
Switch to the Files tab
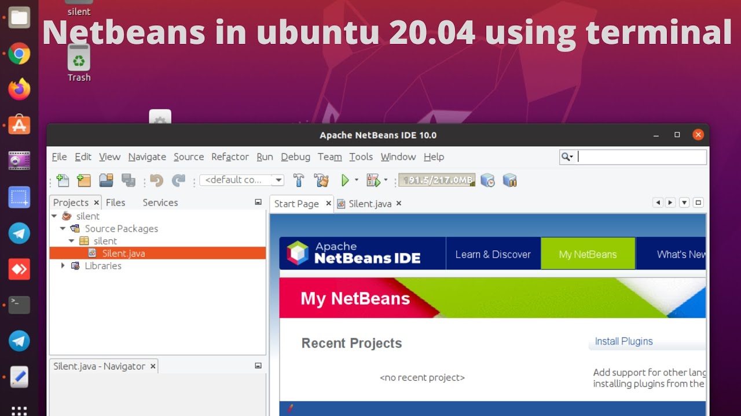click(115, 202)
